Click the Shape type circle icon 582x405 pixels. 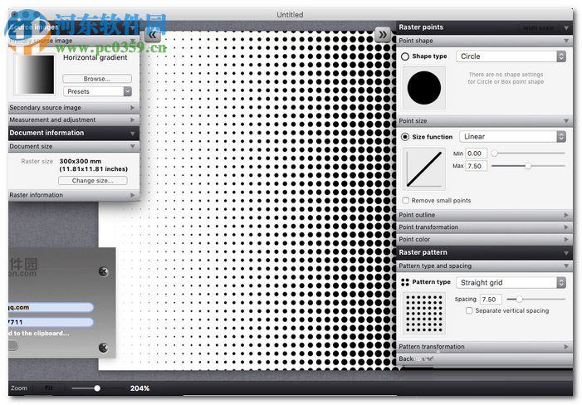[x=405, y=56]
